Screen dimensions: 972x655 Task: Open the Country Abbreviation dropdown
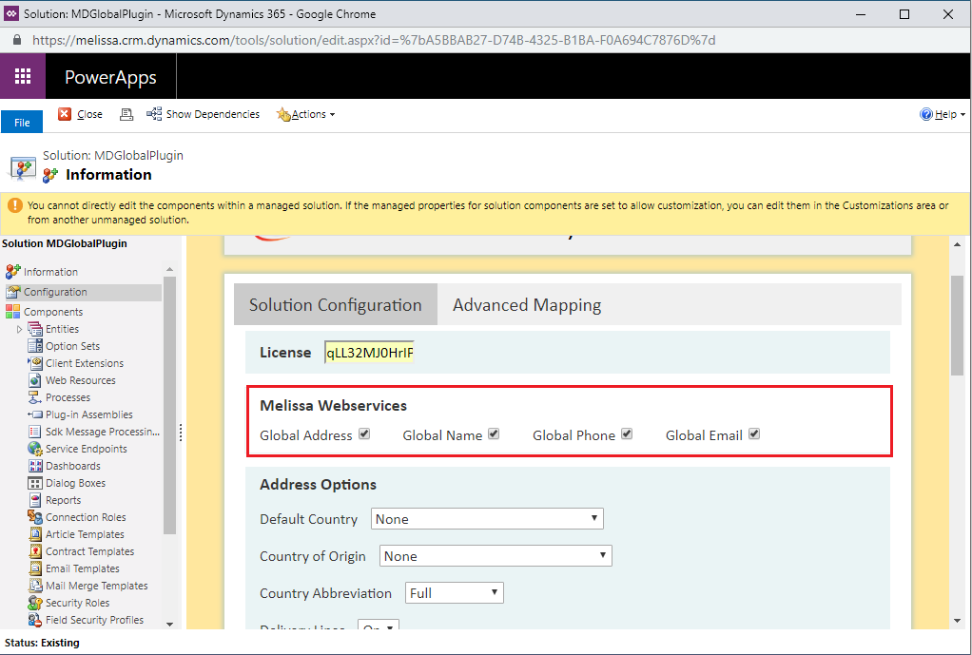pyautogui.click(x=455, y=593)
